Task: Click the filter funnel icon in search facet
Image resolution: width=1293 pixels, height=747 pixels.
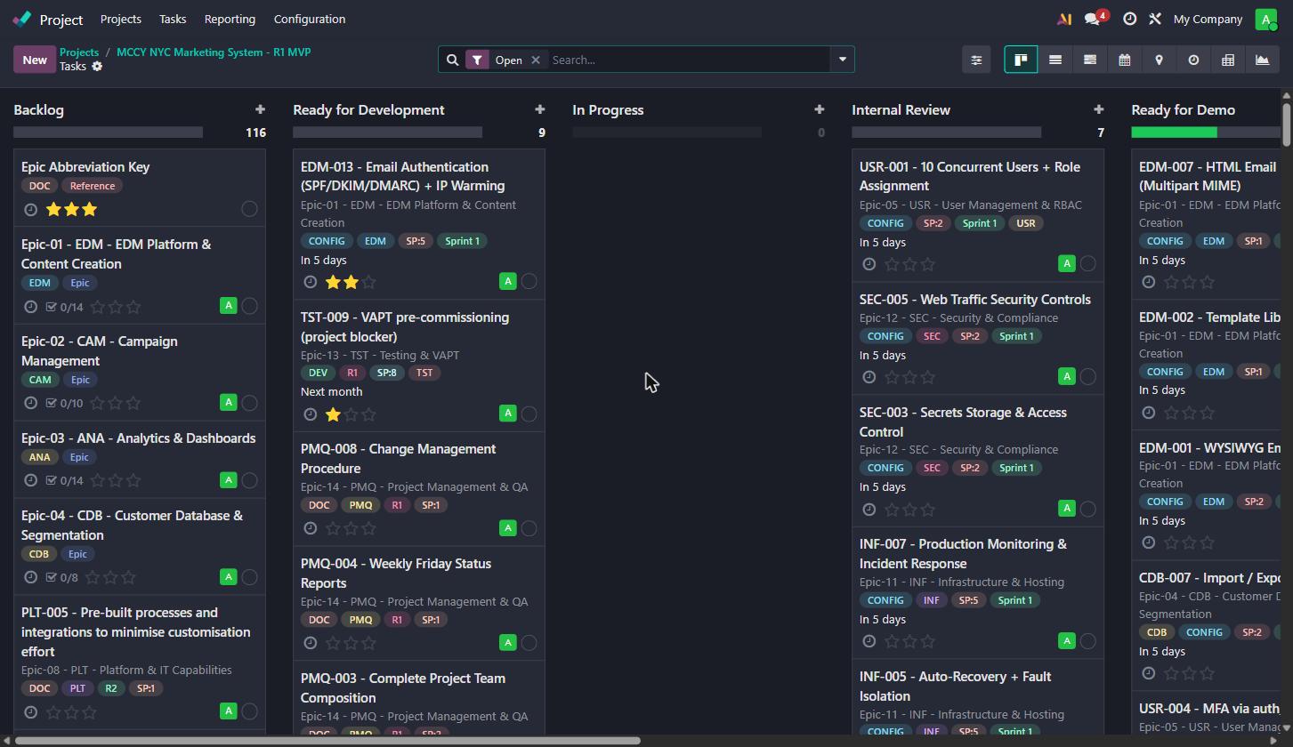Action: [477, 60]
